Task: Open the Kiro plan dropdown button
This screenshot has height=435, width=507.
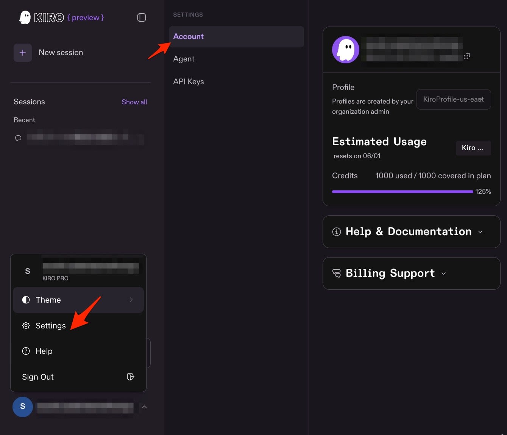Action: [x=473, y=148]
